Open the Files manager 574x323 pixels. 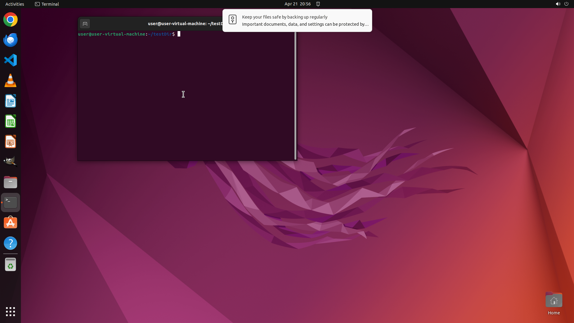coord(10,182)
